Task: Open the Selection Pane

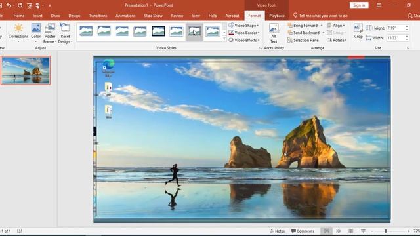Action: coord(303,40)
